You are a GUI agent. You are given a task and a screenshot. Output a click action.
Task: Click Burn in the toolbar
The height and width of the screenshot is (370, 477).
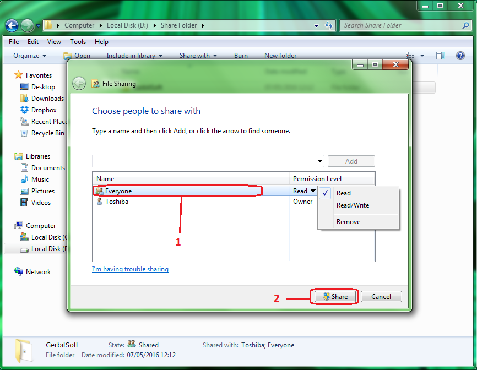tap(241, 56)
